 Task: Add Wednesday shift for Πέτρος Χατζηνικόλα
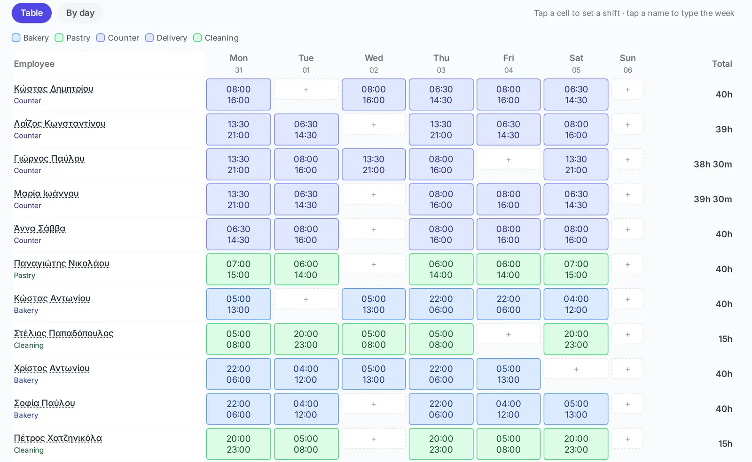(x=374, y=439)
